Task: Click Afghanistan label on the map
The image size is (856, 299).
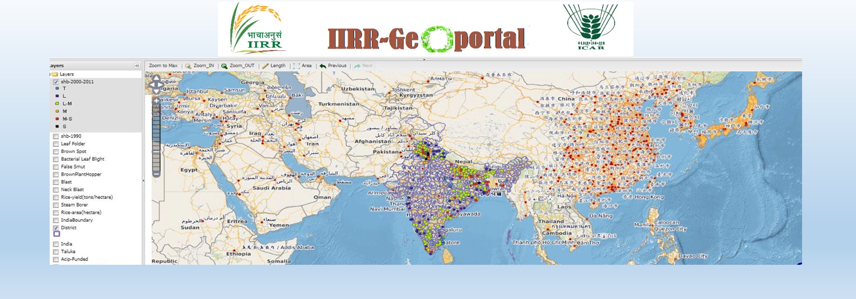Action: [373, 142]
